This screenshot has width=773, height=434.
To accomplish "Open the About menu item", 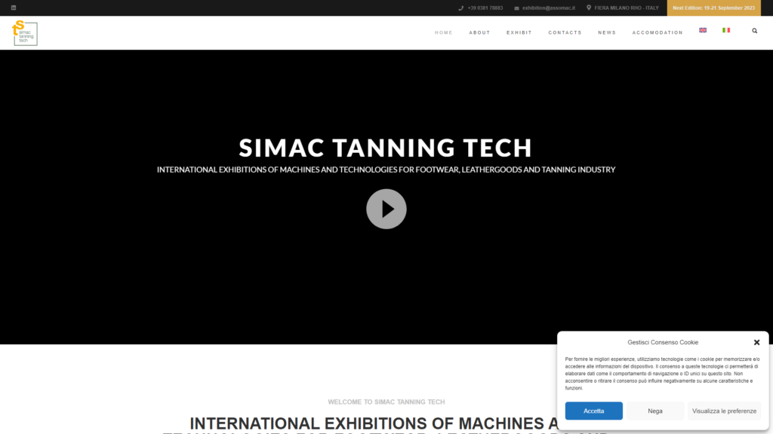I will (x=479, y=32).
